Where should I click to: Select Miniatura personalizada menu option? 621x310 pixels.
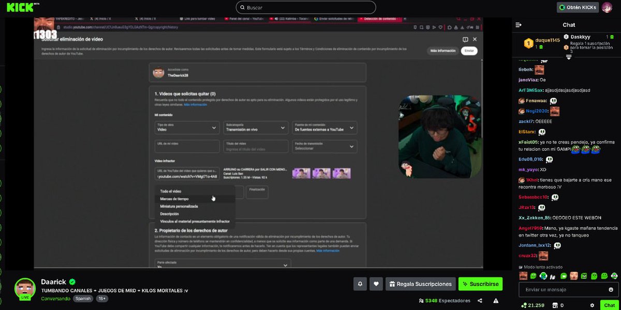click(x=195, y=206)
